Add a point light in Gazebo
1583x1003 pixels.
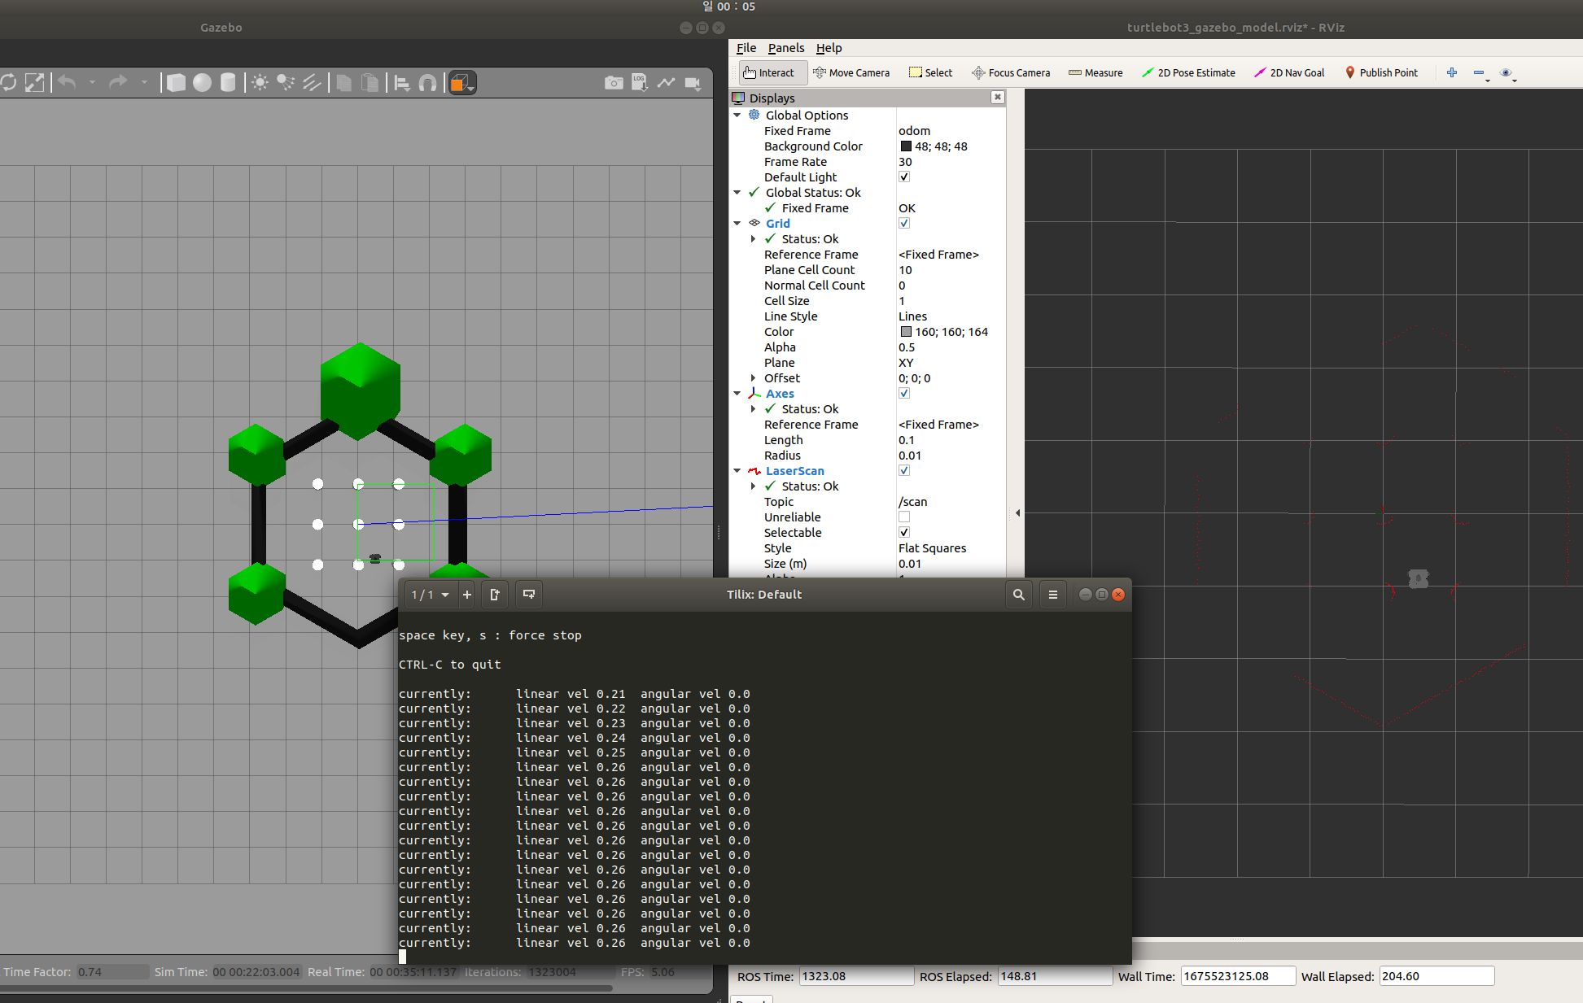pyautogui.click(x=260, y=83)
